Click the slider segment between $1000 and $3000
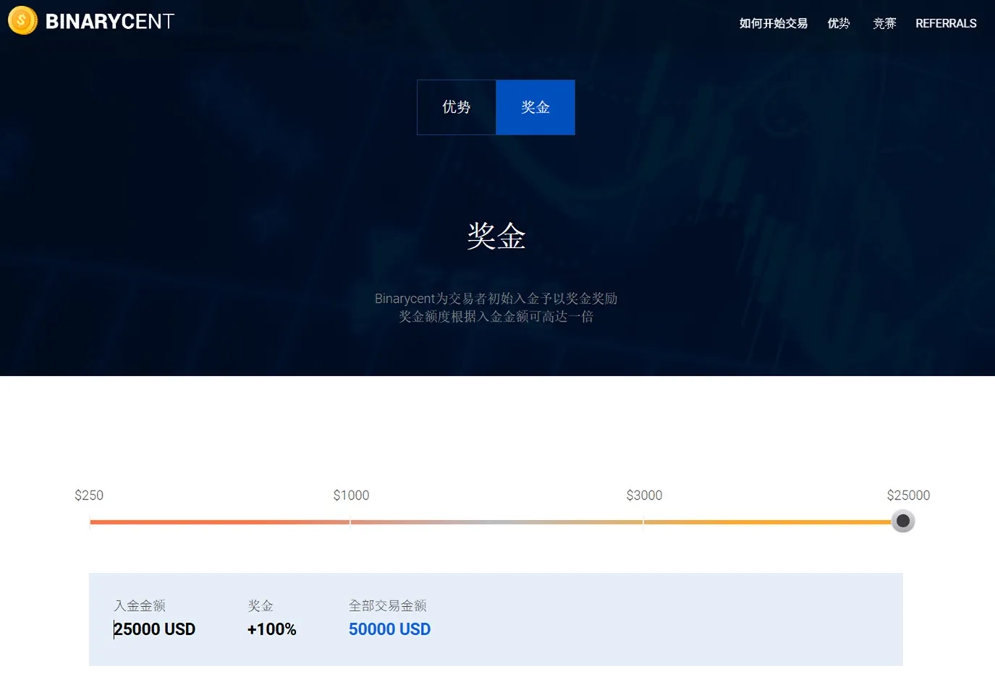995x677 pixels. click(496, 521)
